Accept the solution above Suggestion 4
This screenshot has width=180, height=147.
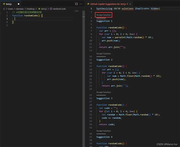point(104,131)
